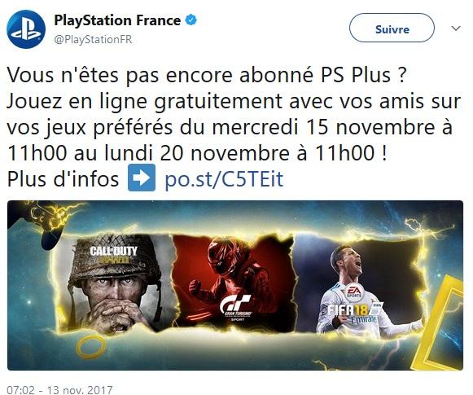This screenshot has width=473, height=395.
Task: Click the EA Sports logo badge
Action: (x=354, y=292)
